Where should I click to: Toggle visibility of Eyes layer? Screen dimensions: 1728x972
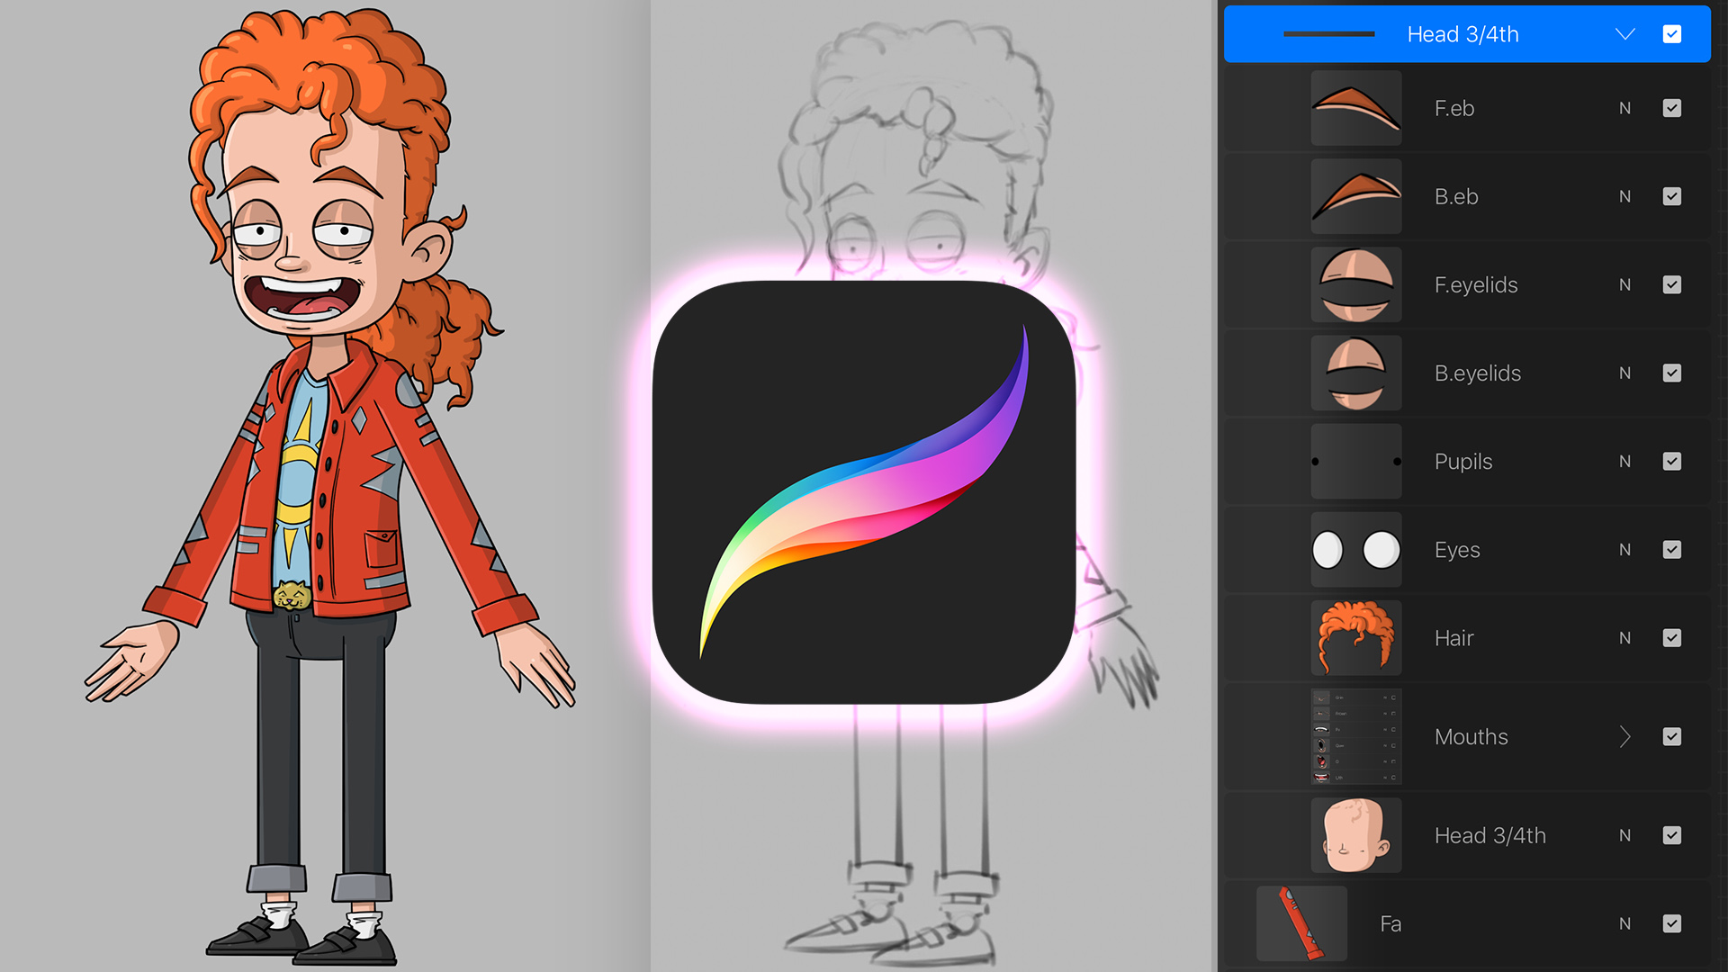pos(1671,550)
